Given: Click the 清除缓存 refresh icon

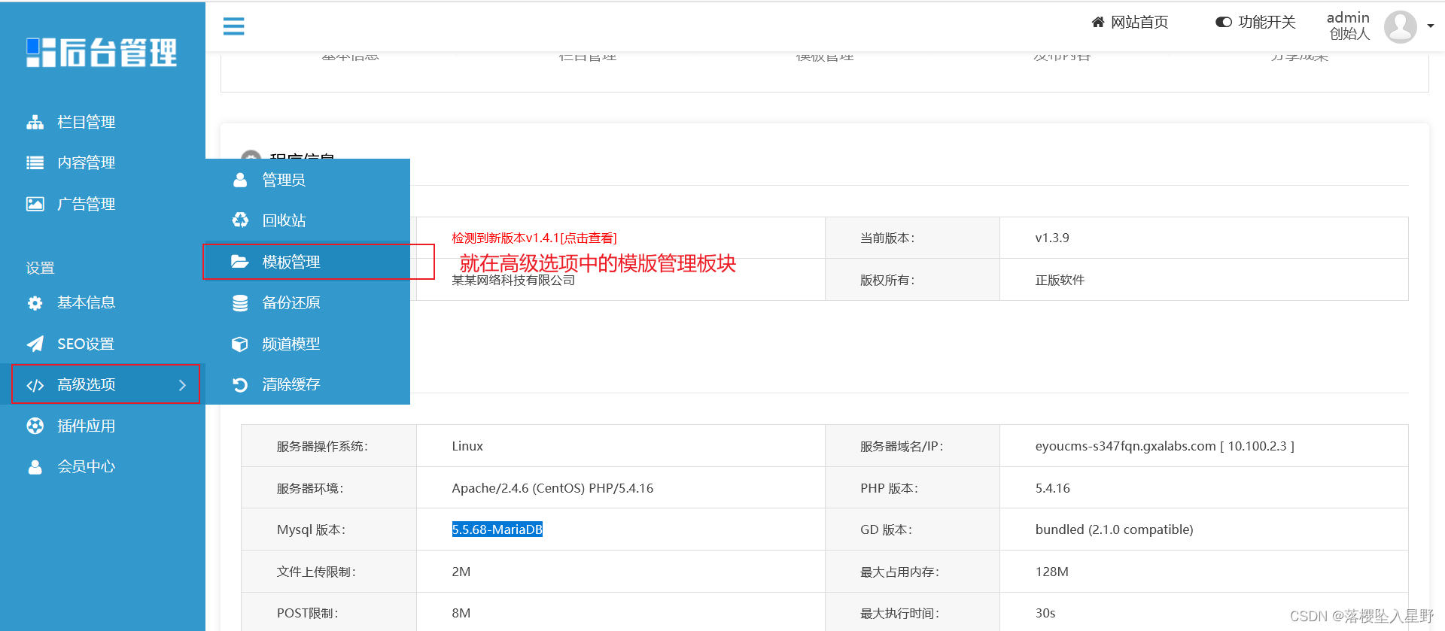Looking at the screenshot, I should (240, 385).
